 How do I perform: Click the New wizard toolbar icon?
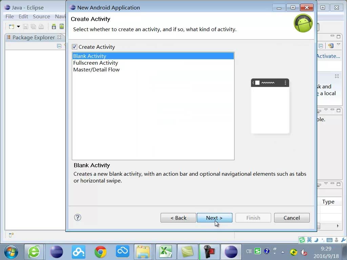point(12,27)
